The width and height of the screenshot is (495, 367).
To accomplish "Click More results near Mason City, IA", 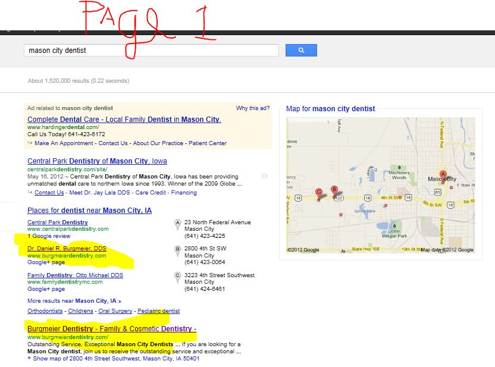I will click(x=74, y=301).
